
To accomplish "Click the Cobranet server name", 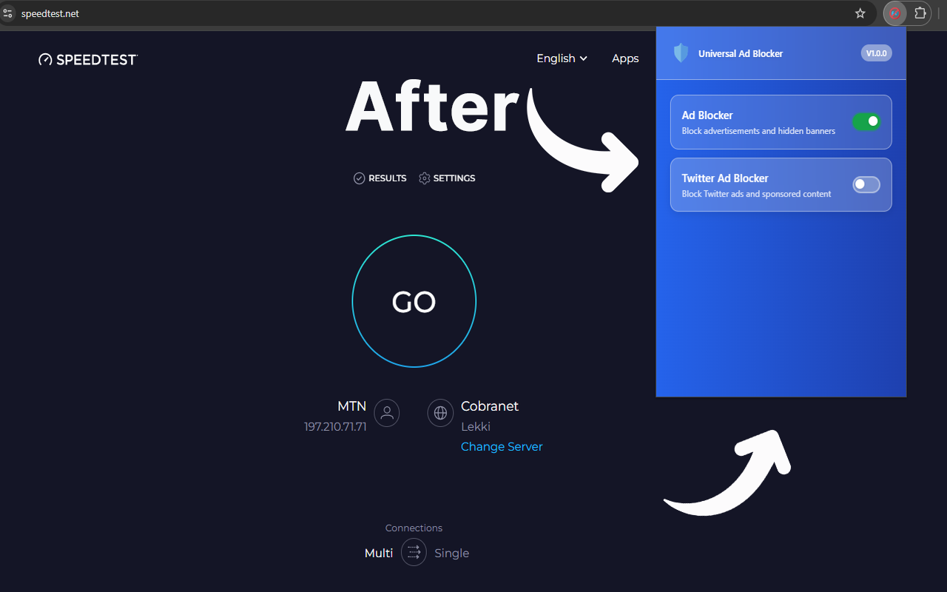I will (490, 406).
